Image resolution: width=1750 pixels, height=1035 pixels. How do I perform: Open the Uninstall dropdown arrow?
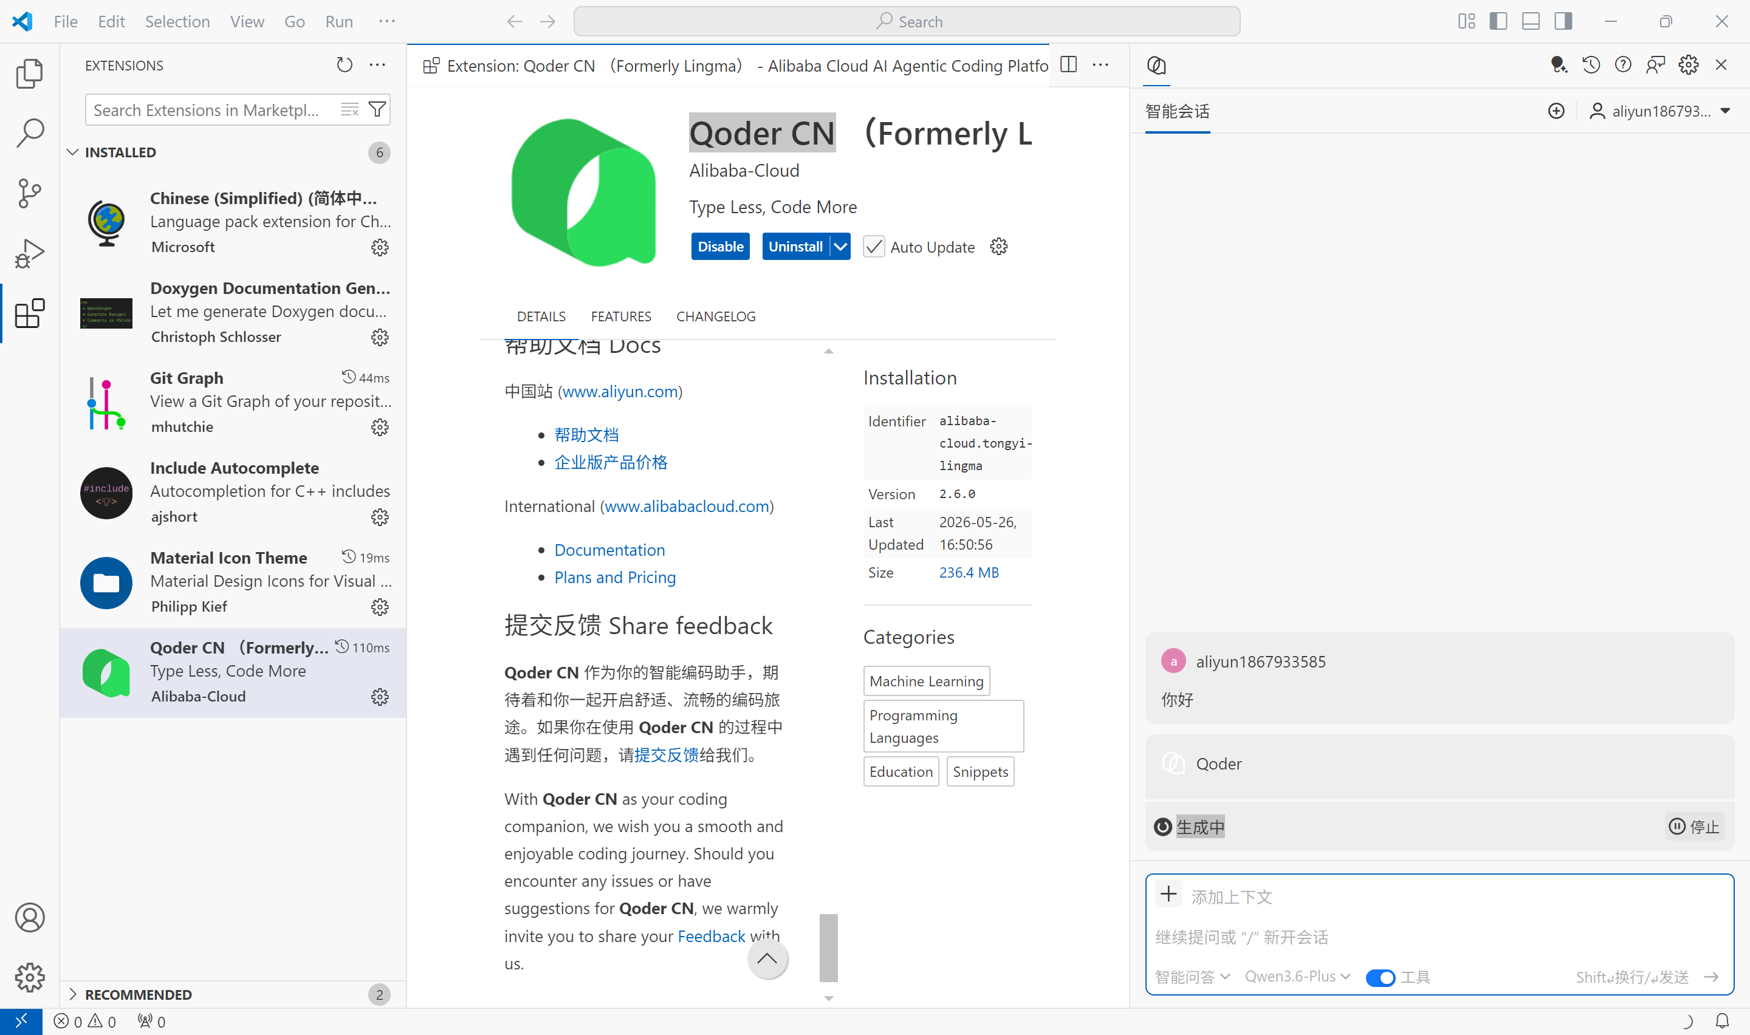[x=840, y=247]
